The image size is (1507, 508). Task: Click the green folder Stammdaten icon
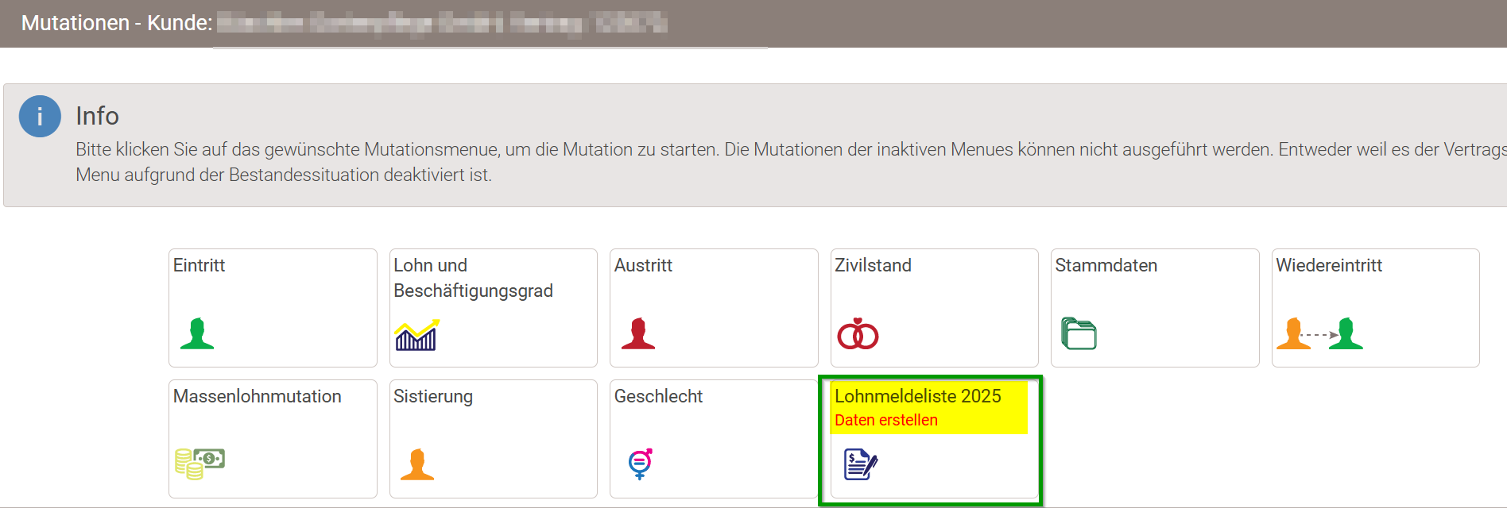pos(1079,333)
